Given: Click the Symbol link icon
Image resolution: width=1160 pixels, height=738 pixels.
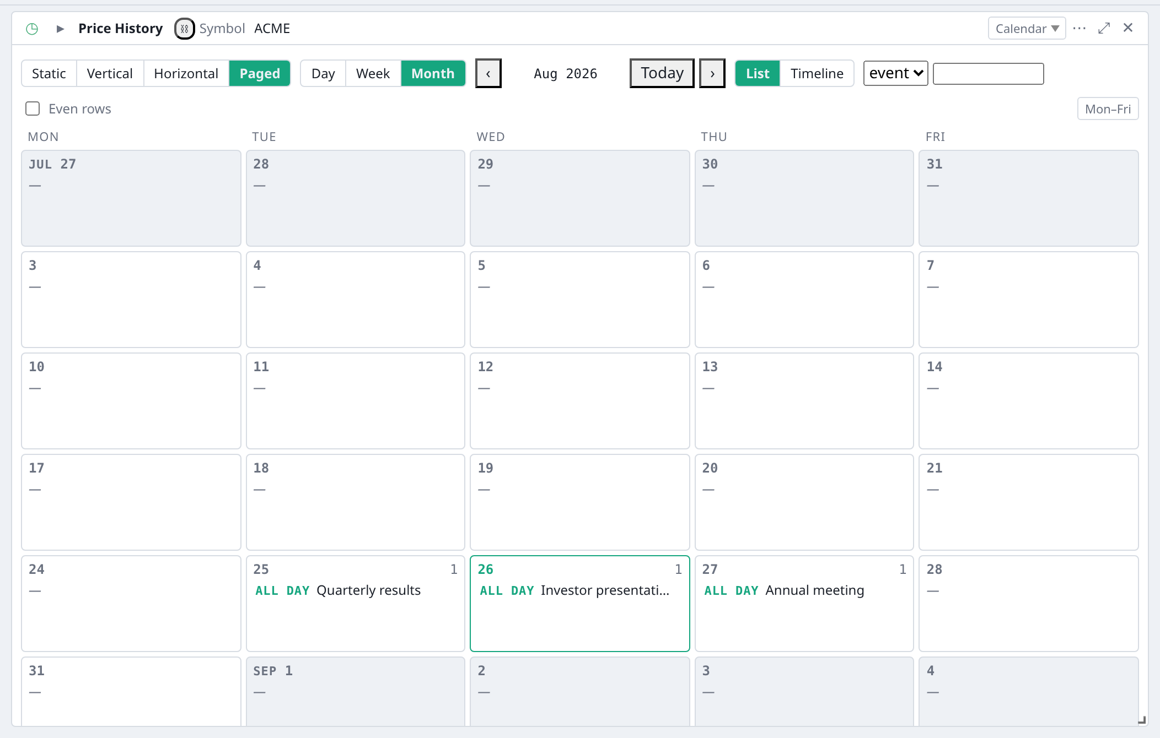Looking at the screenshot, I should (185, 29).
